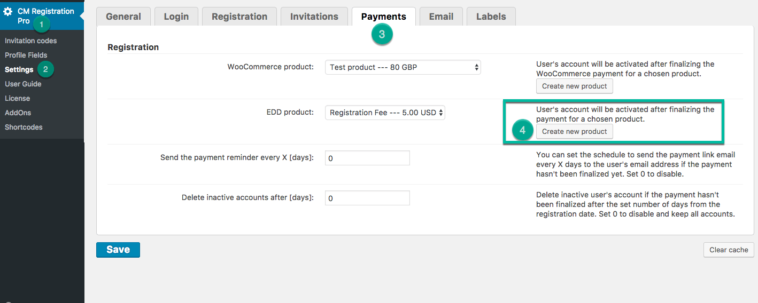Viewport: 758px width, 303px height.
Task: Expand the WooCommerce product dropdown
Action: 403,67
